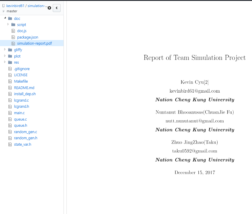This screenshot has width=252, height=214.
Task: Click the repository icon beside kevinbird61
Action: [3, 6]
